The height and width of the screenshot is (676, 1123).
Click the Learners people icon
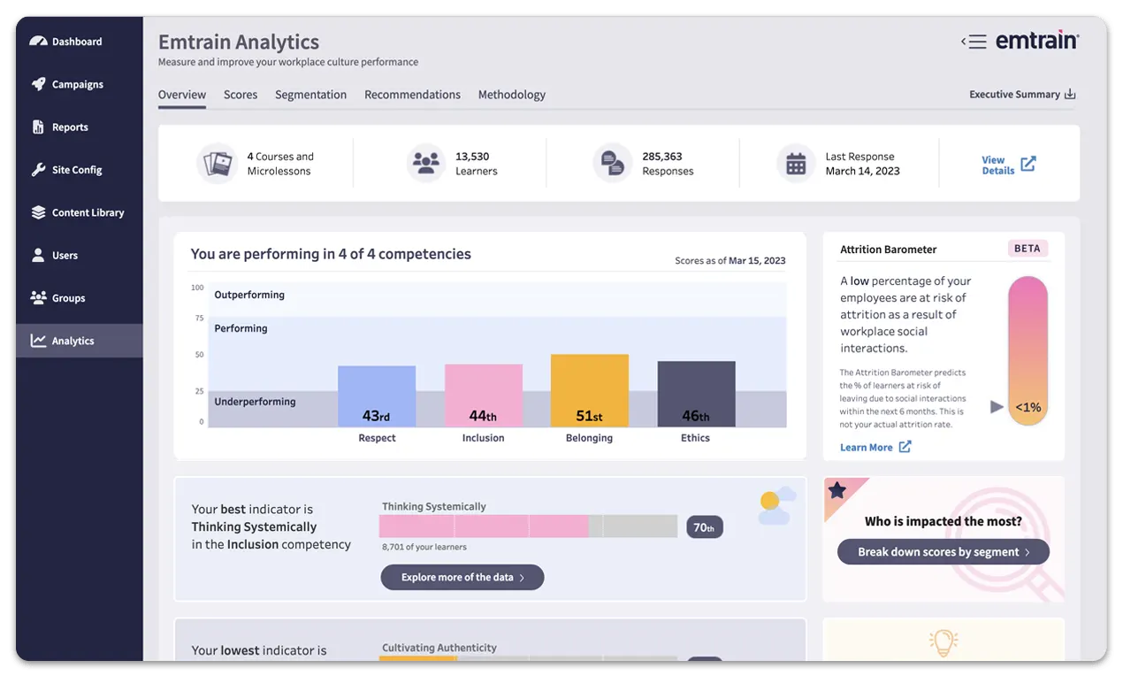pyautogui.click(x=426, y=164)
